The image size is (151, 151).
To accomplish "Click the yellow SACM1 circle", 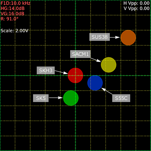I will coord(109,65).
